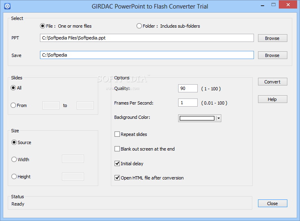
Task: Focus the Quality value input field
Action: tap(187, 88)
